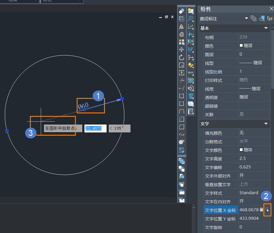The image size is (274, 233).
Task: Toggle the PICKADD icon in the properties header
Action: pos(253,18)
